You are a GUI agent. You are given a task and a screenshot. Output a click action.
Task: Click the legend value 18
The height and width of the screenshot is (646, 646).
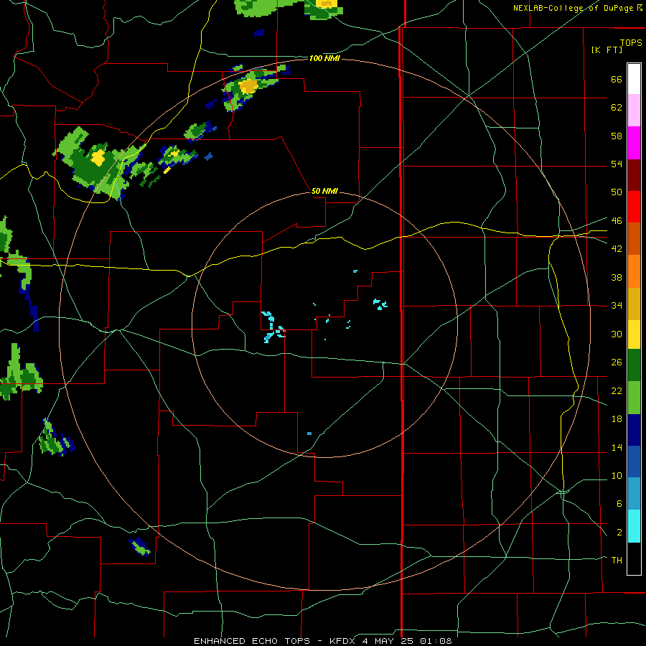point(617,419)
